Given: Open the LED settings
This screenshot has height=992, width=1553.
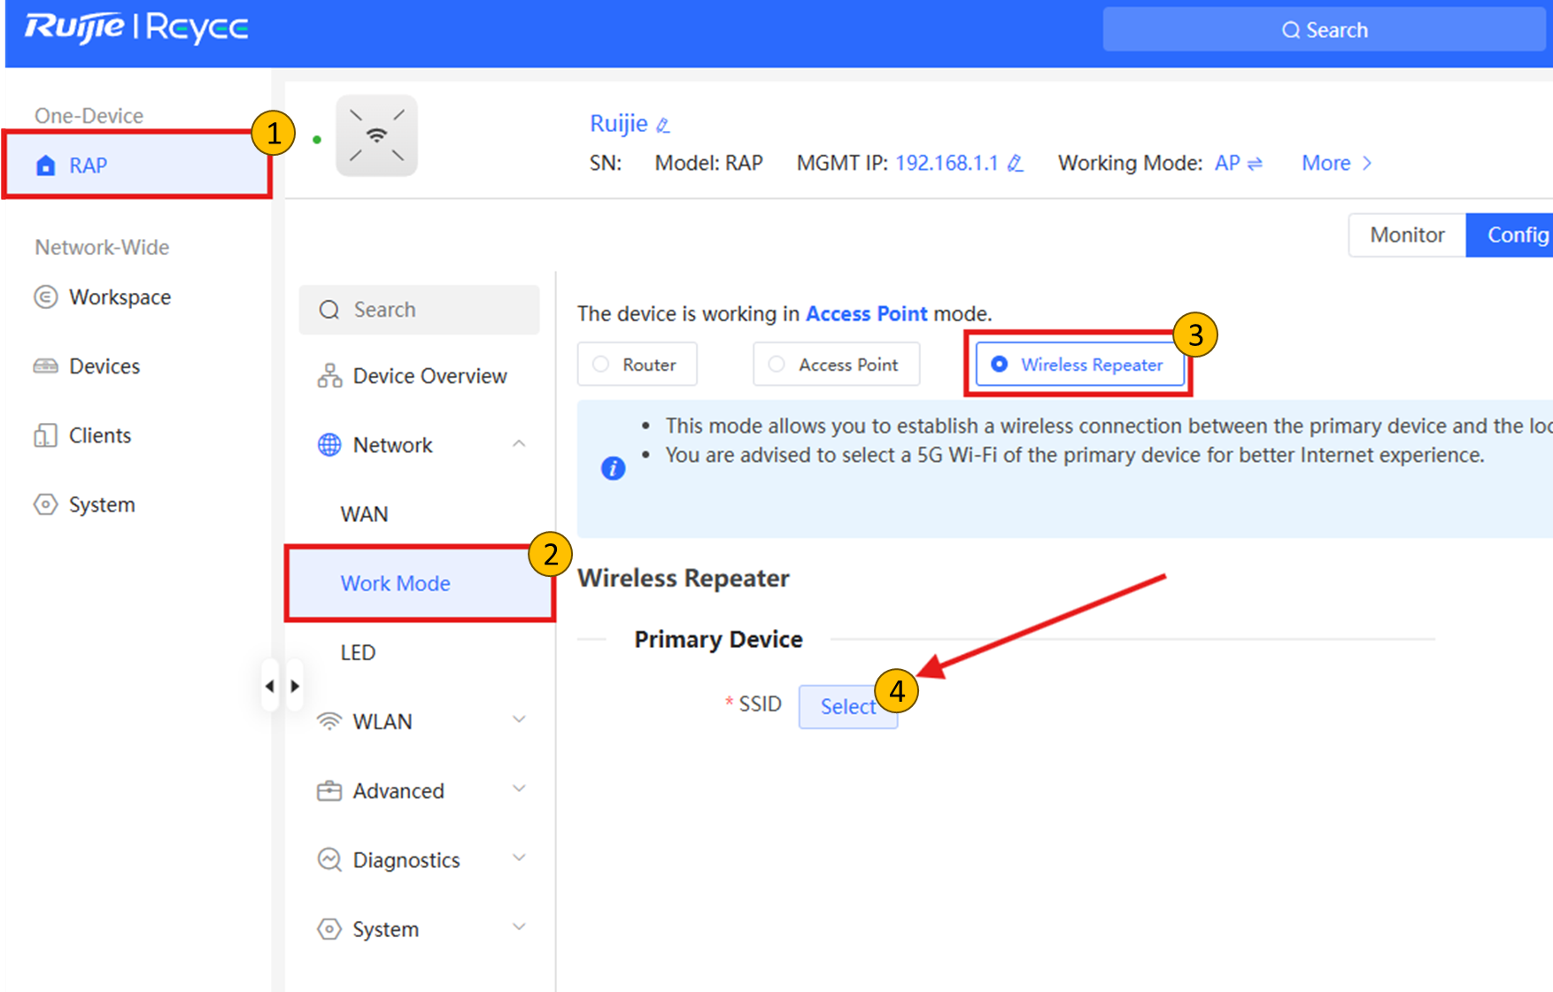Looking at the screenshot, I should pos(358,652).
